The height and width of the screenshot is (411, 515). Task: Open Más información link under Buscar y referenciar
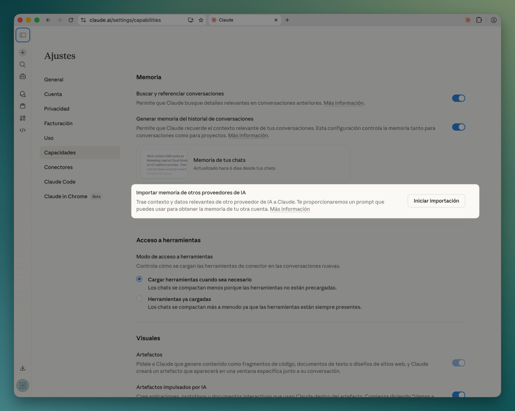[343, 103]
